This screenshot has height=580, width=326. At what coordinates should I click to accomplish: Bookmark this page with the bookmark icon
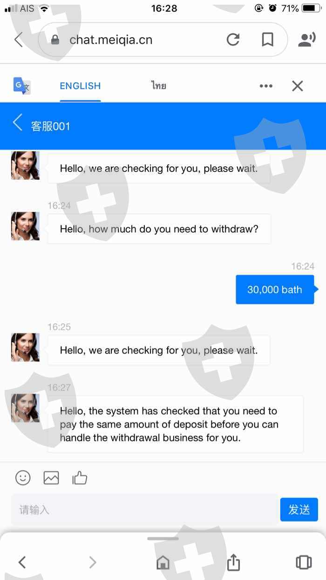(x=267, y=40)
